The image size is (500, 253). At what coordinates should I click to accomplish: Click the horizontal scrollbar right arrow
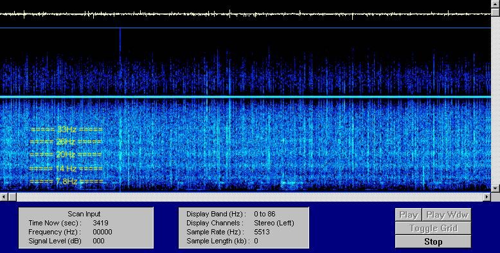point(487,197)
